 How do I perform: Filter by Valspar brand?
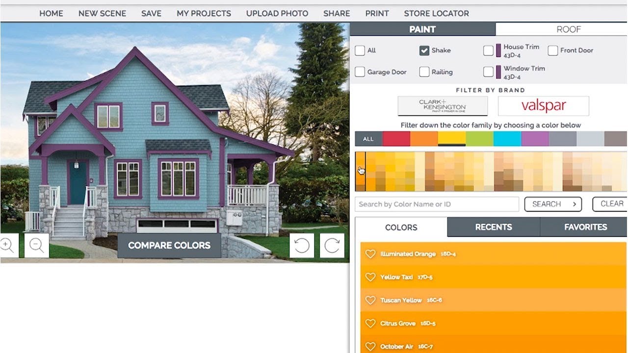click(x=544, y=106)
